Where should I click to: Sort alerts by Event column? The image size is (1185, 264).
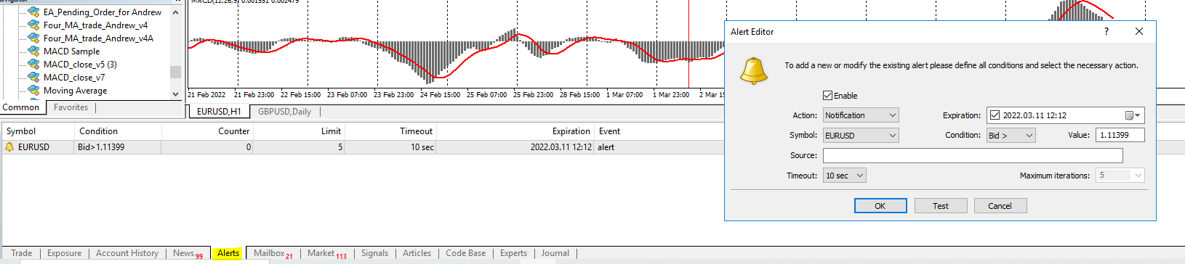coord(609,131)
